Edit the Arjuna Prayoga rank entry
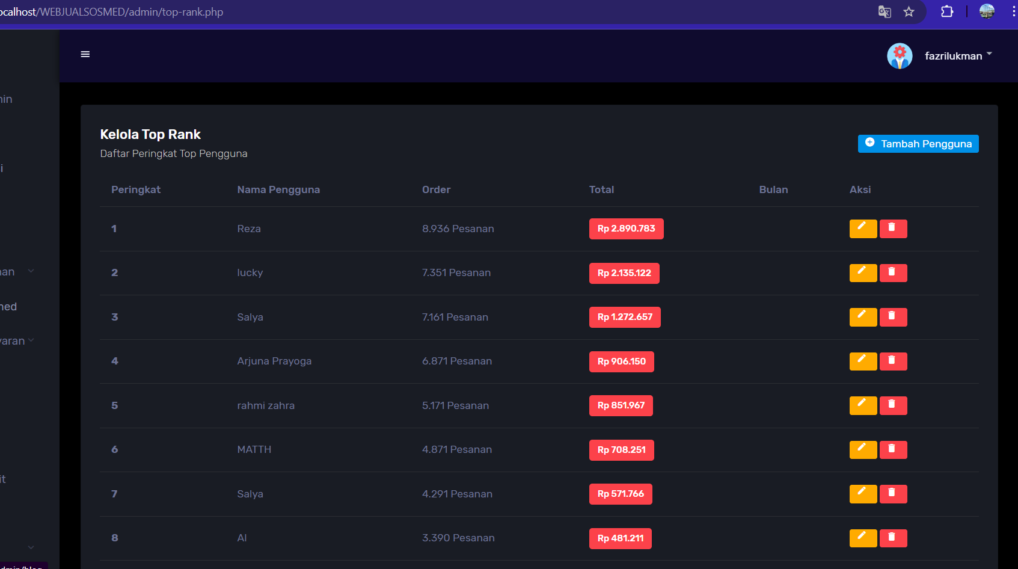Viewport: 1018px width, 569px height. point(862,361)
